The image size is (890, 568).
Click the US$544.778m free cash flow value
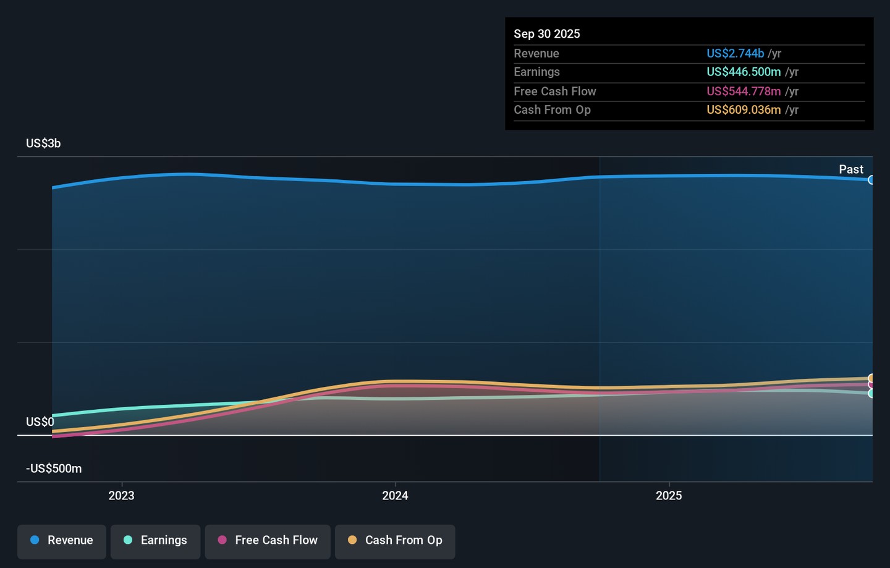[x=744, y=91]
